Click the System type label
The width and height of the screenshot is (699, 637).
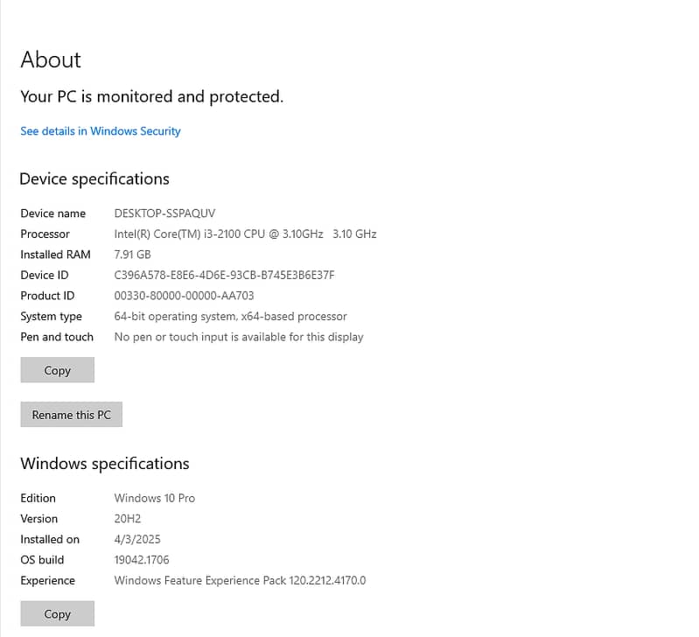point(52,317)
